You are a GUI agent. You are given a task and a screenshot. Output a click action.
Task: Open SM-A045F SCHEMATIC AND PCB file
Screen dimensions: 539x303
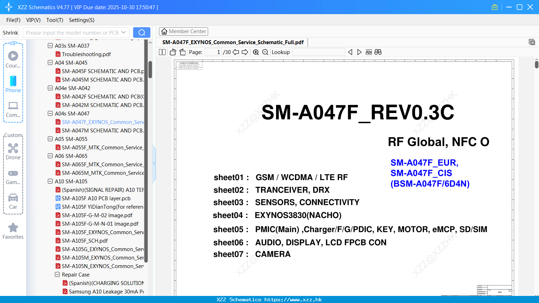[x=100, y=71]
